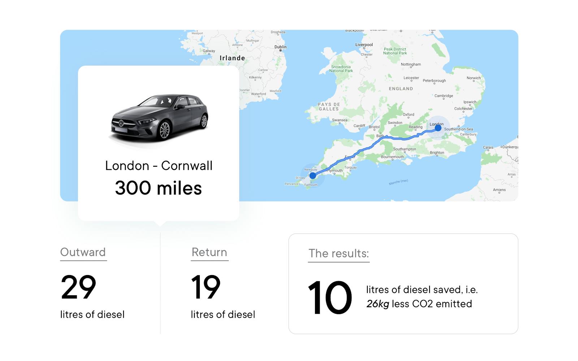
Task: Click 'The results:' heading
Action: tap(338, 253)
